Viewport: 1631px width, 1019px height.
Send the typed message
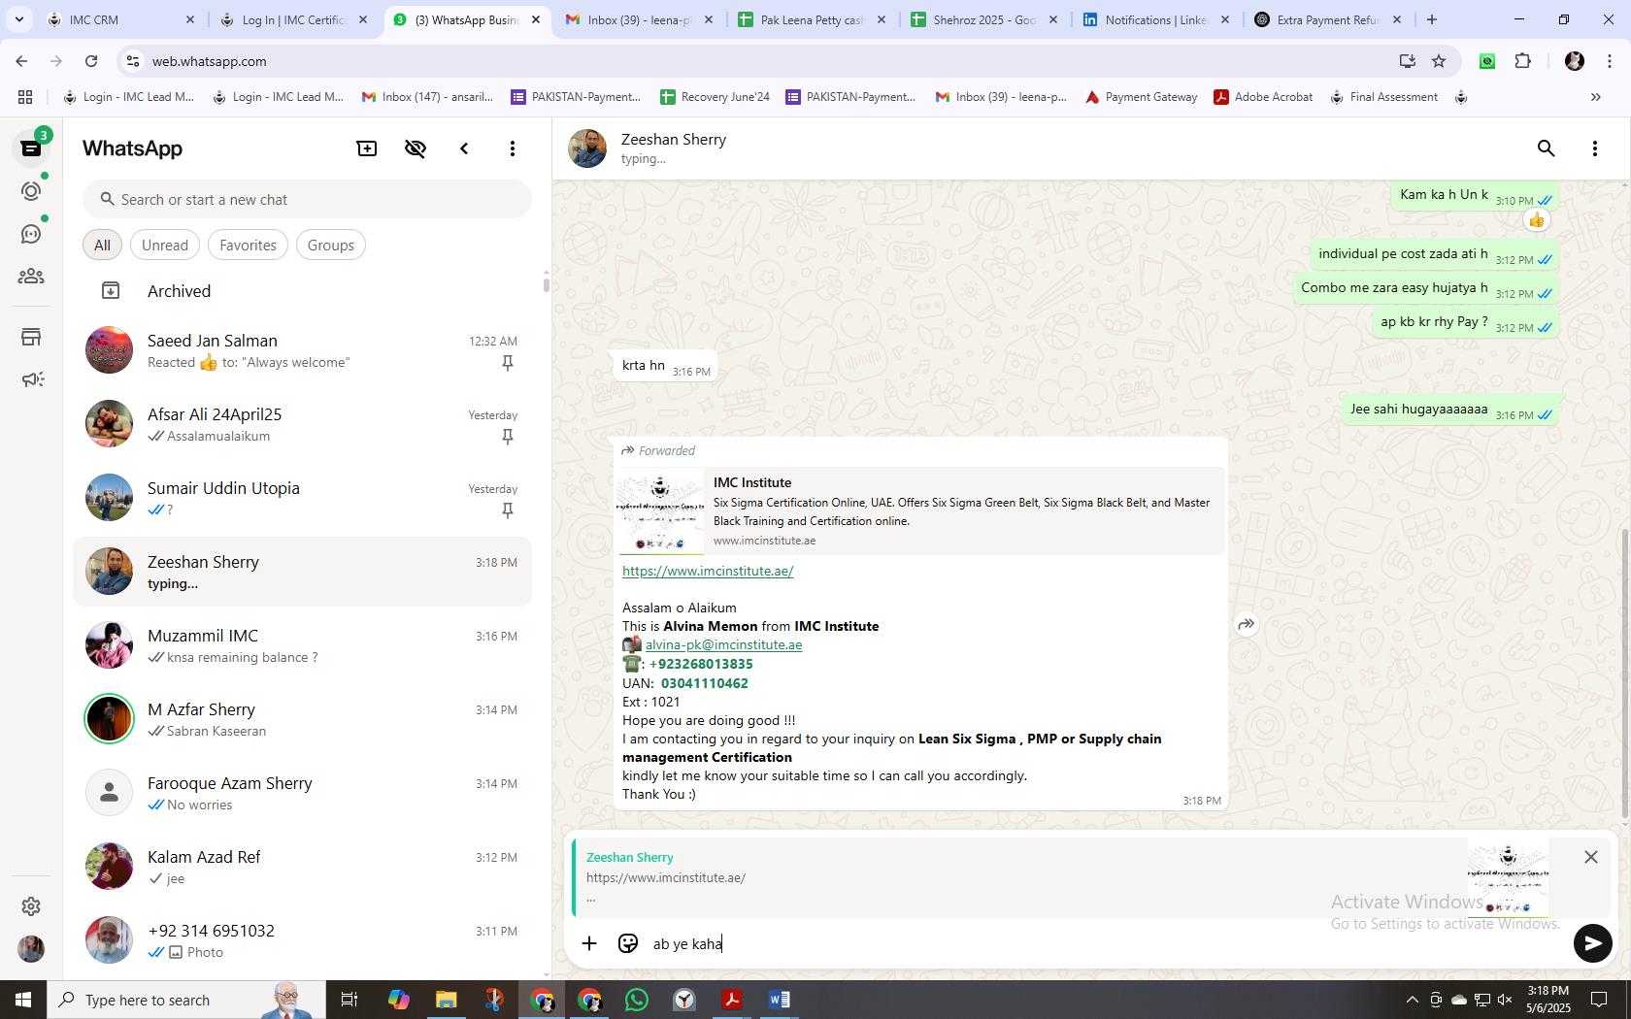1592,943
